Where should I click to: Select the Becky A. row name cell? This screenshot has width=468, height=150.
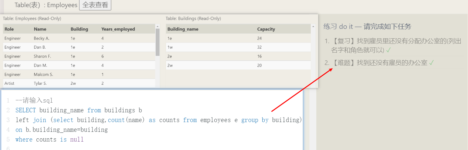pos(42,38)
